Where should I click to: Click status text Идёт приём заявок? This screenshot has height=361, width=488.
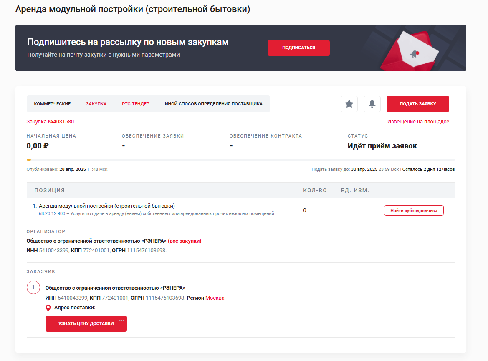point(382,146)
